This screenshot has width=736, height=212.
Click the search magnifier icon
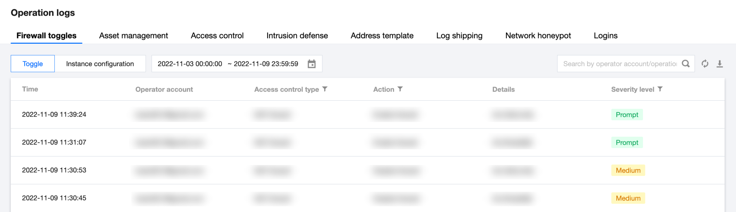coord(686,64)
